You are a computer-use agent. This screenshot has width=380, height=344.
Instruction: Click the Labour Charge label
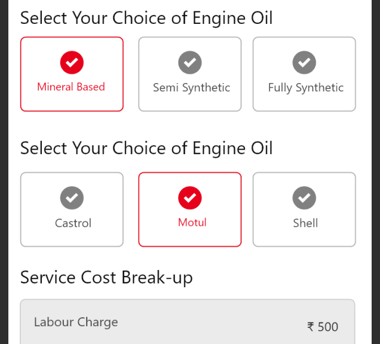click(76, 322)
